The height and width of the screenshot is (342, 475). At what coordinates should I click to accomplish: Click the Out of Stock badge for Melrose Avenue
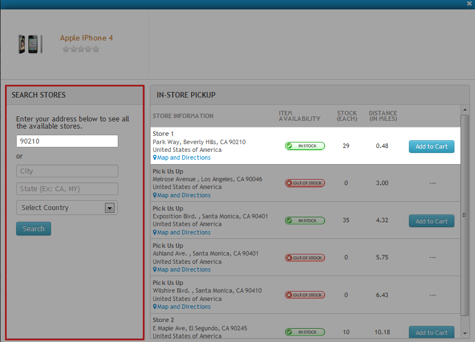[305, 183]
